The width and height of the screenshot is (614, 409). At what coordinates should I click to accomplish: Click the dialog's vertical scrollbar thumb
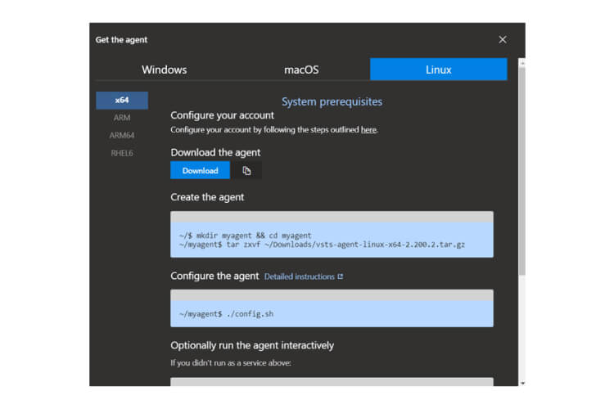point(521,164)
